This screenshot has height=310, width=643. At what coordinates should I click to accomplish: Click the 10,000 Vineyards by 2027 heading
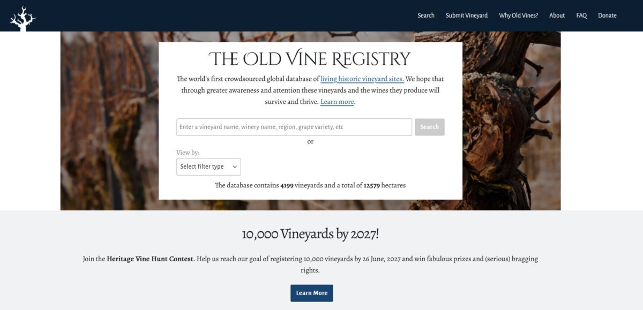pos(310,234)
